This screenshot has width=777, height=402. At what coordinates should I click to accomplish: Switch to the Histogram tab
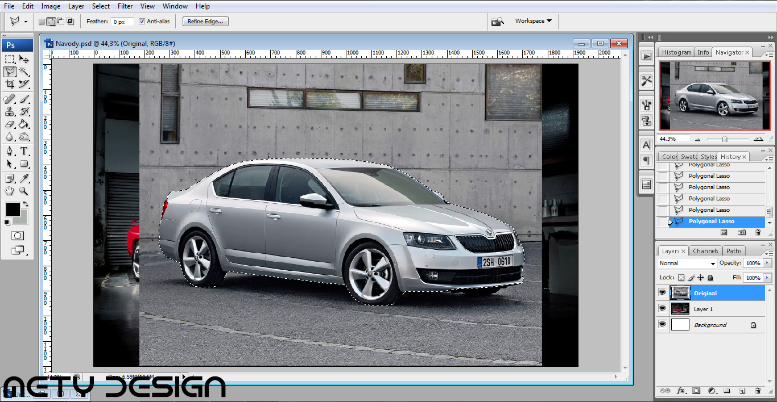click(x=676, y=52)
